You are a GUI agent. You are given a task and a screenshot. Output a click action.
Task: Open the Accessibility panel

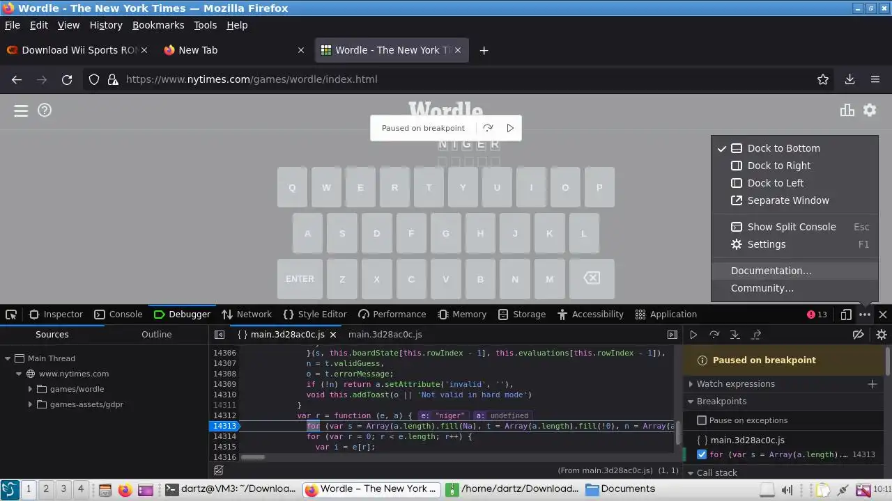[590, 315]
